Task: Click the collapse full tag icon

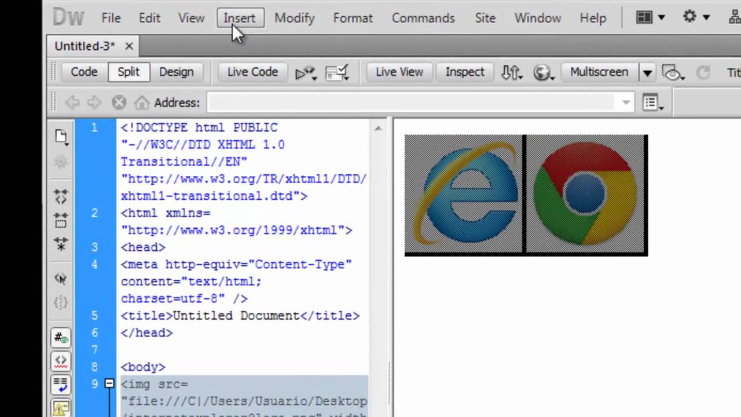Action: pyautogui.click(x=61, y=196)
